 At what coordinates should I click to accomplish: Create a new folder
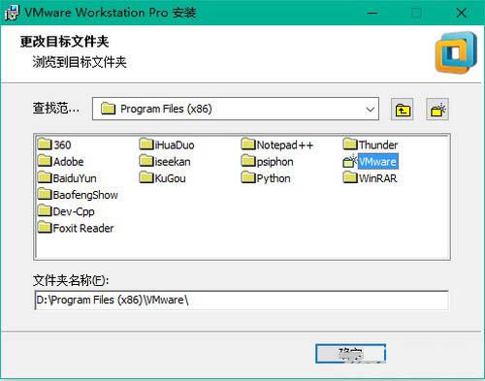pos(437,110)
